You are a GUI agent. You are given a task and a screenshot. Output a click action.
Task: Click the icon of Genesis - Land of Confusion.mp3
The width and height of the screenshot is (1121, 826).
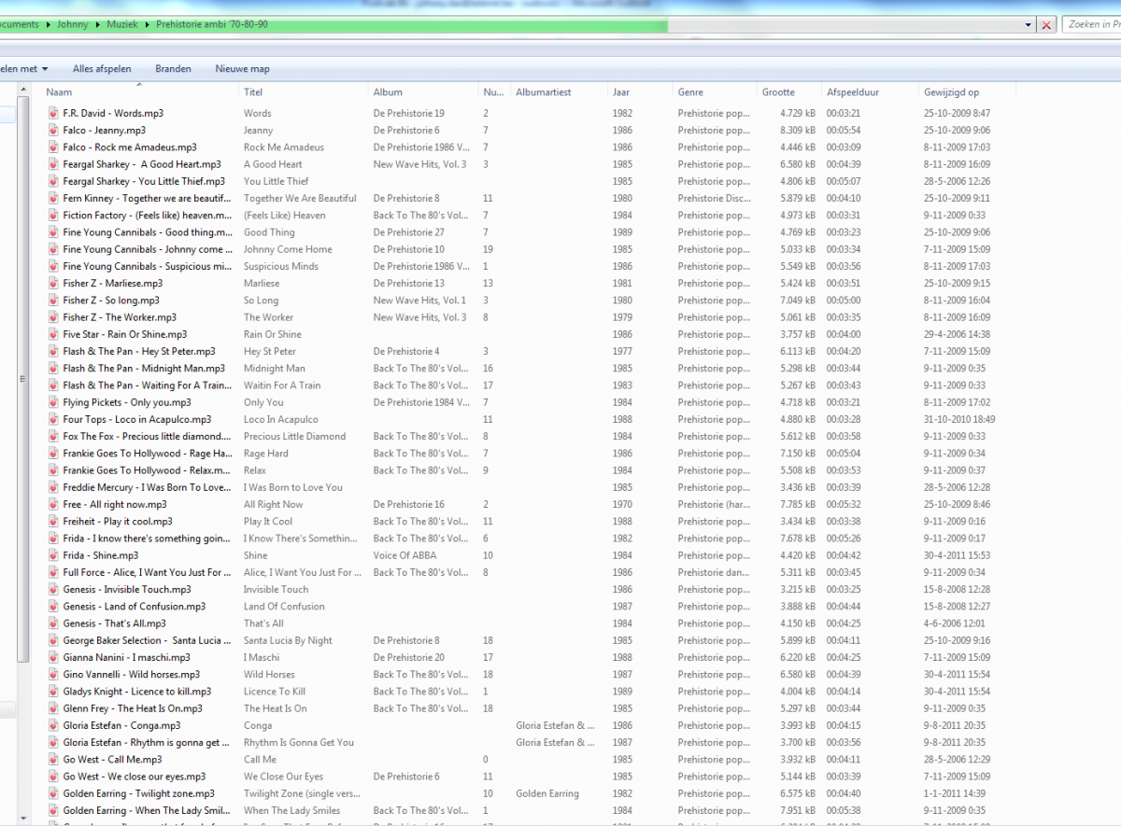pos(54,606)
